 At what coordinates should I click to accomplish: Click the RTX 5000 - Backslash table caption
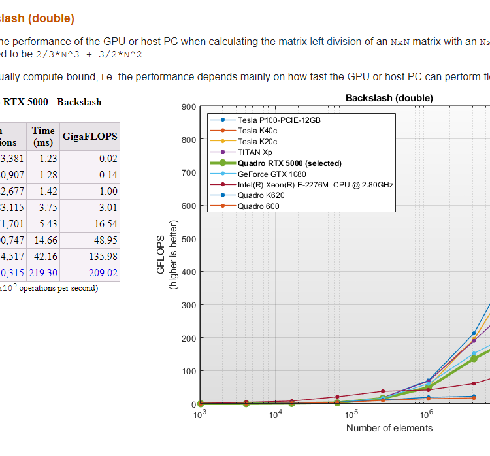(x=52, y=102)
